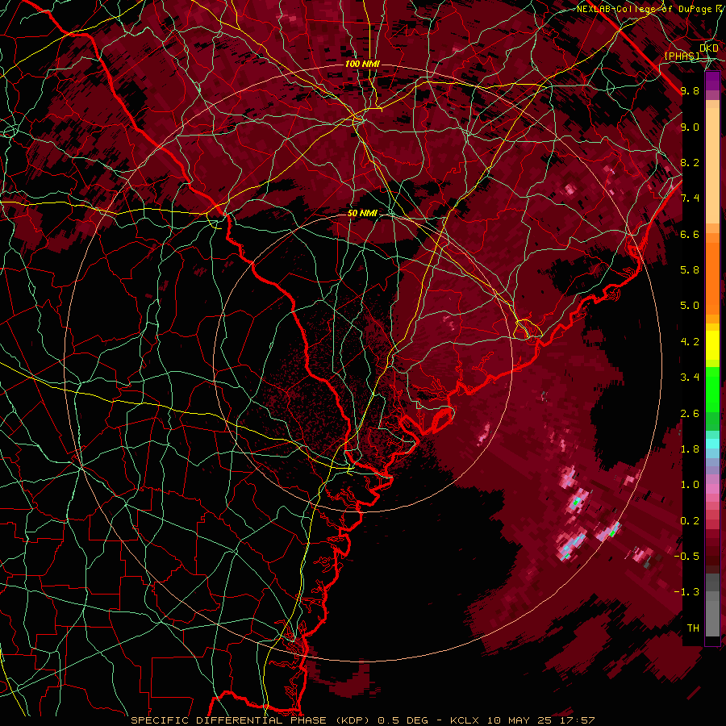Viewport: 726px width, 726px height.
Task: Click the 2.6 value on the scale
Action: tap(690, 414)
